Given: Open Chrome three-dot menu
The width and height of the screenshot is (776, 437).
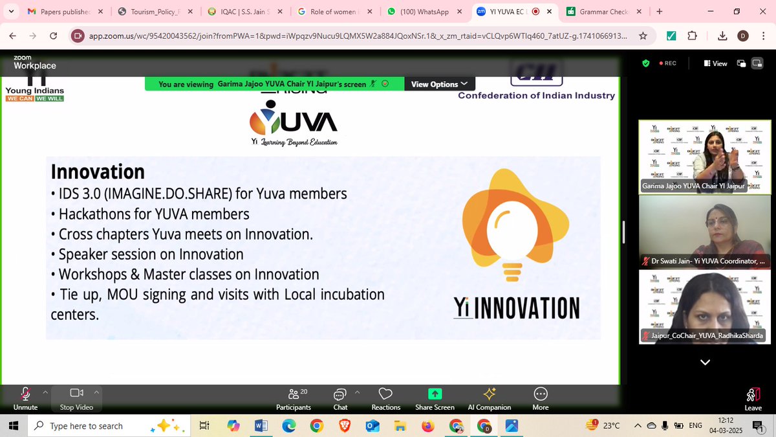Looking at the screenshot, I should tap(763, 36).
